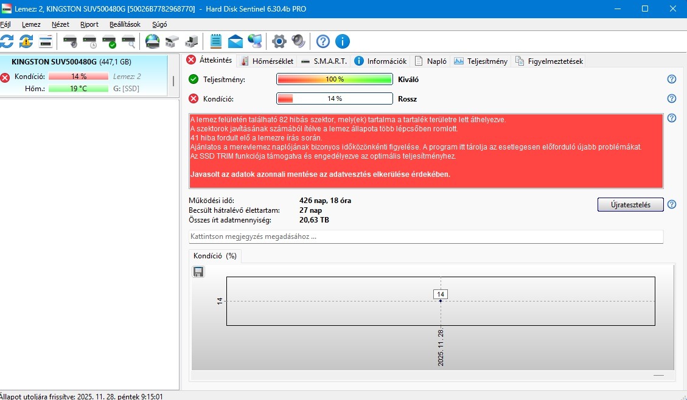Minimize the Hard Disk Sentinel window
687x400 pixels.
pyautogui.click(x=618, y=9)
